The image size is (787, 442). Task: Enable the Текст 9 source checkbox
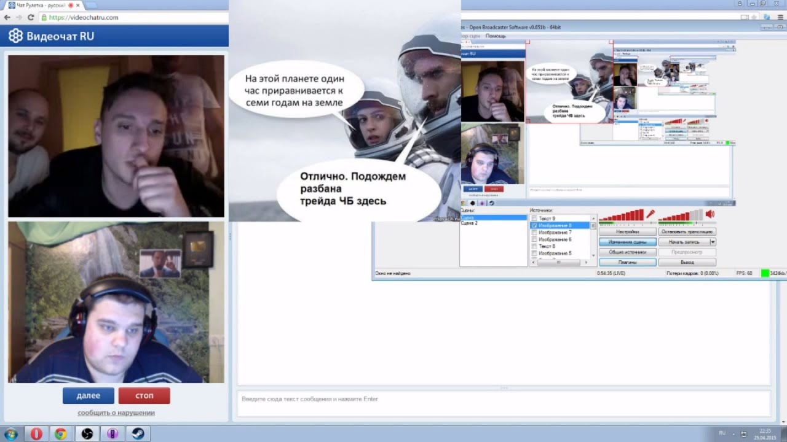534,219
